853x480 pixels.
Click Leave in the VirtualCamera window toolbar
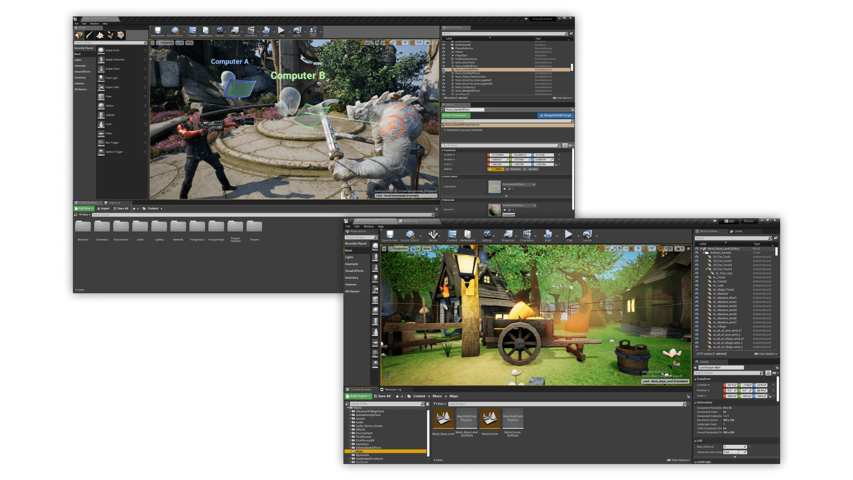pos(313,32)
